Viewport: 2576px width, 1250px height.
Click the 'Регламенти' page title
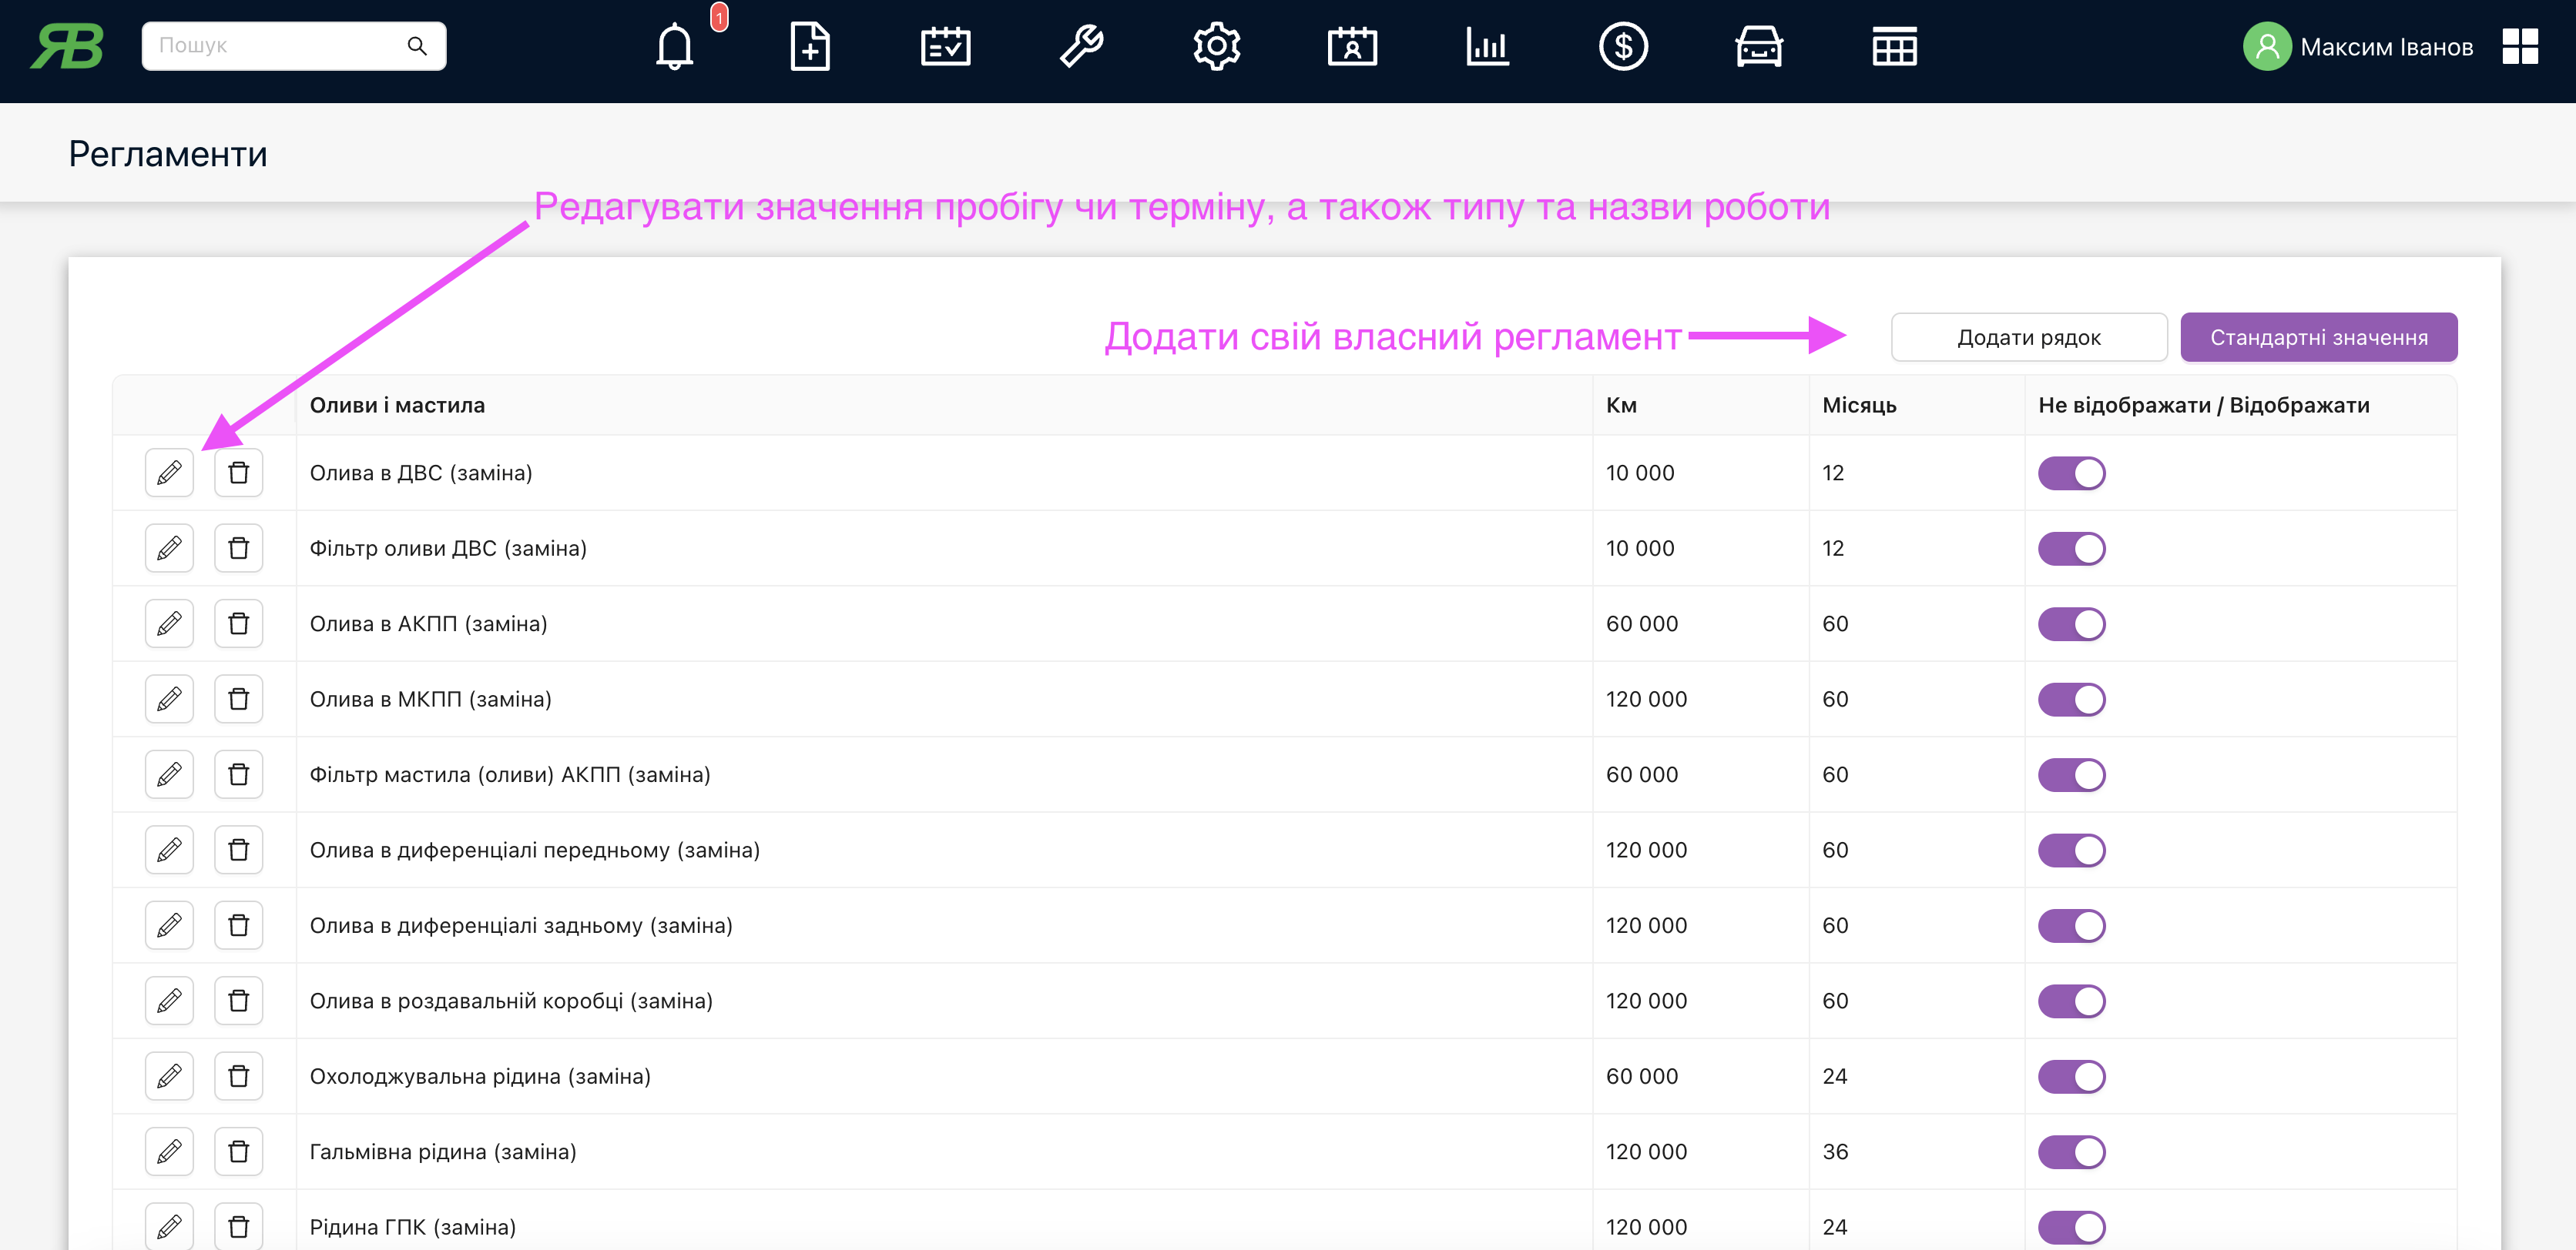click(168, 154)
